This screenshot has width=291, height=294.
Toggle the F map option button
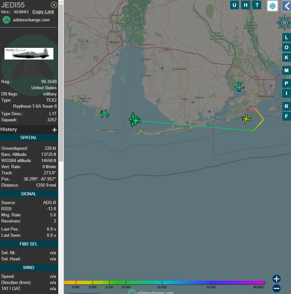[286, 116]
